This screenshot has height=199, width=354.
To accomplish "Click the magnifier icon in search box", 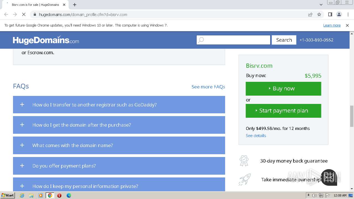I will [201, 40].
